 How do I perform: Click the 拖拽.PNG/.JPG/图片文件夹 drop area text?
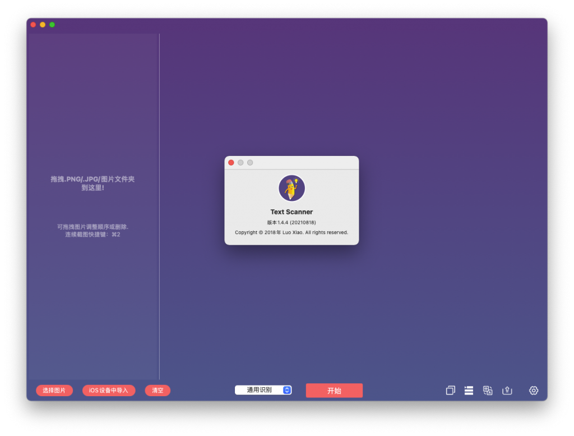pos(92,183)
